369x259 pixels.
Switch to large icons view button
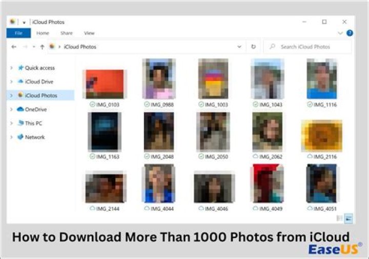point(348,218)
